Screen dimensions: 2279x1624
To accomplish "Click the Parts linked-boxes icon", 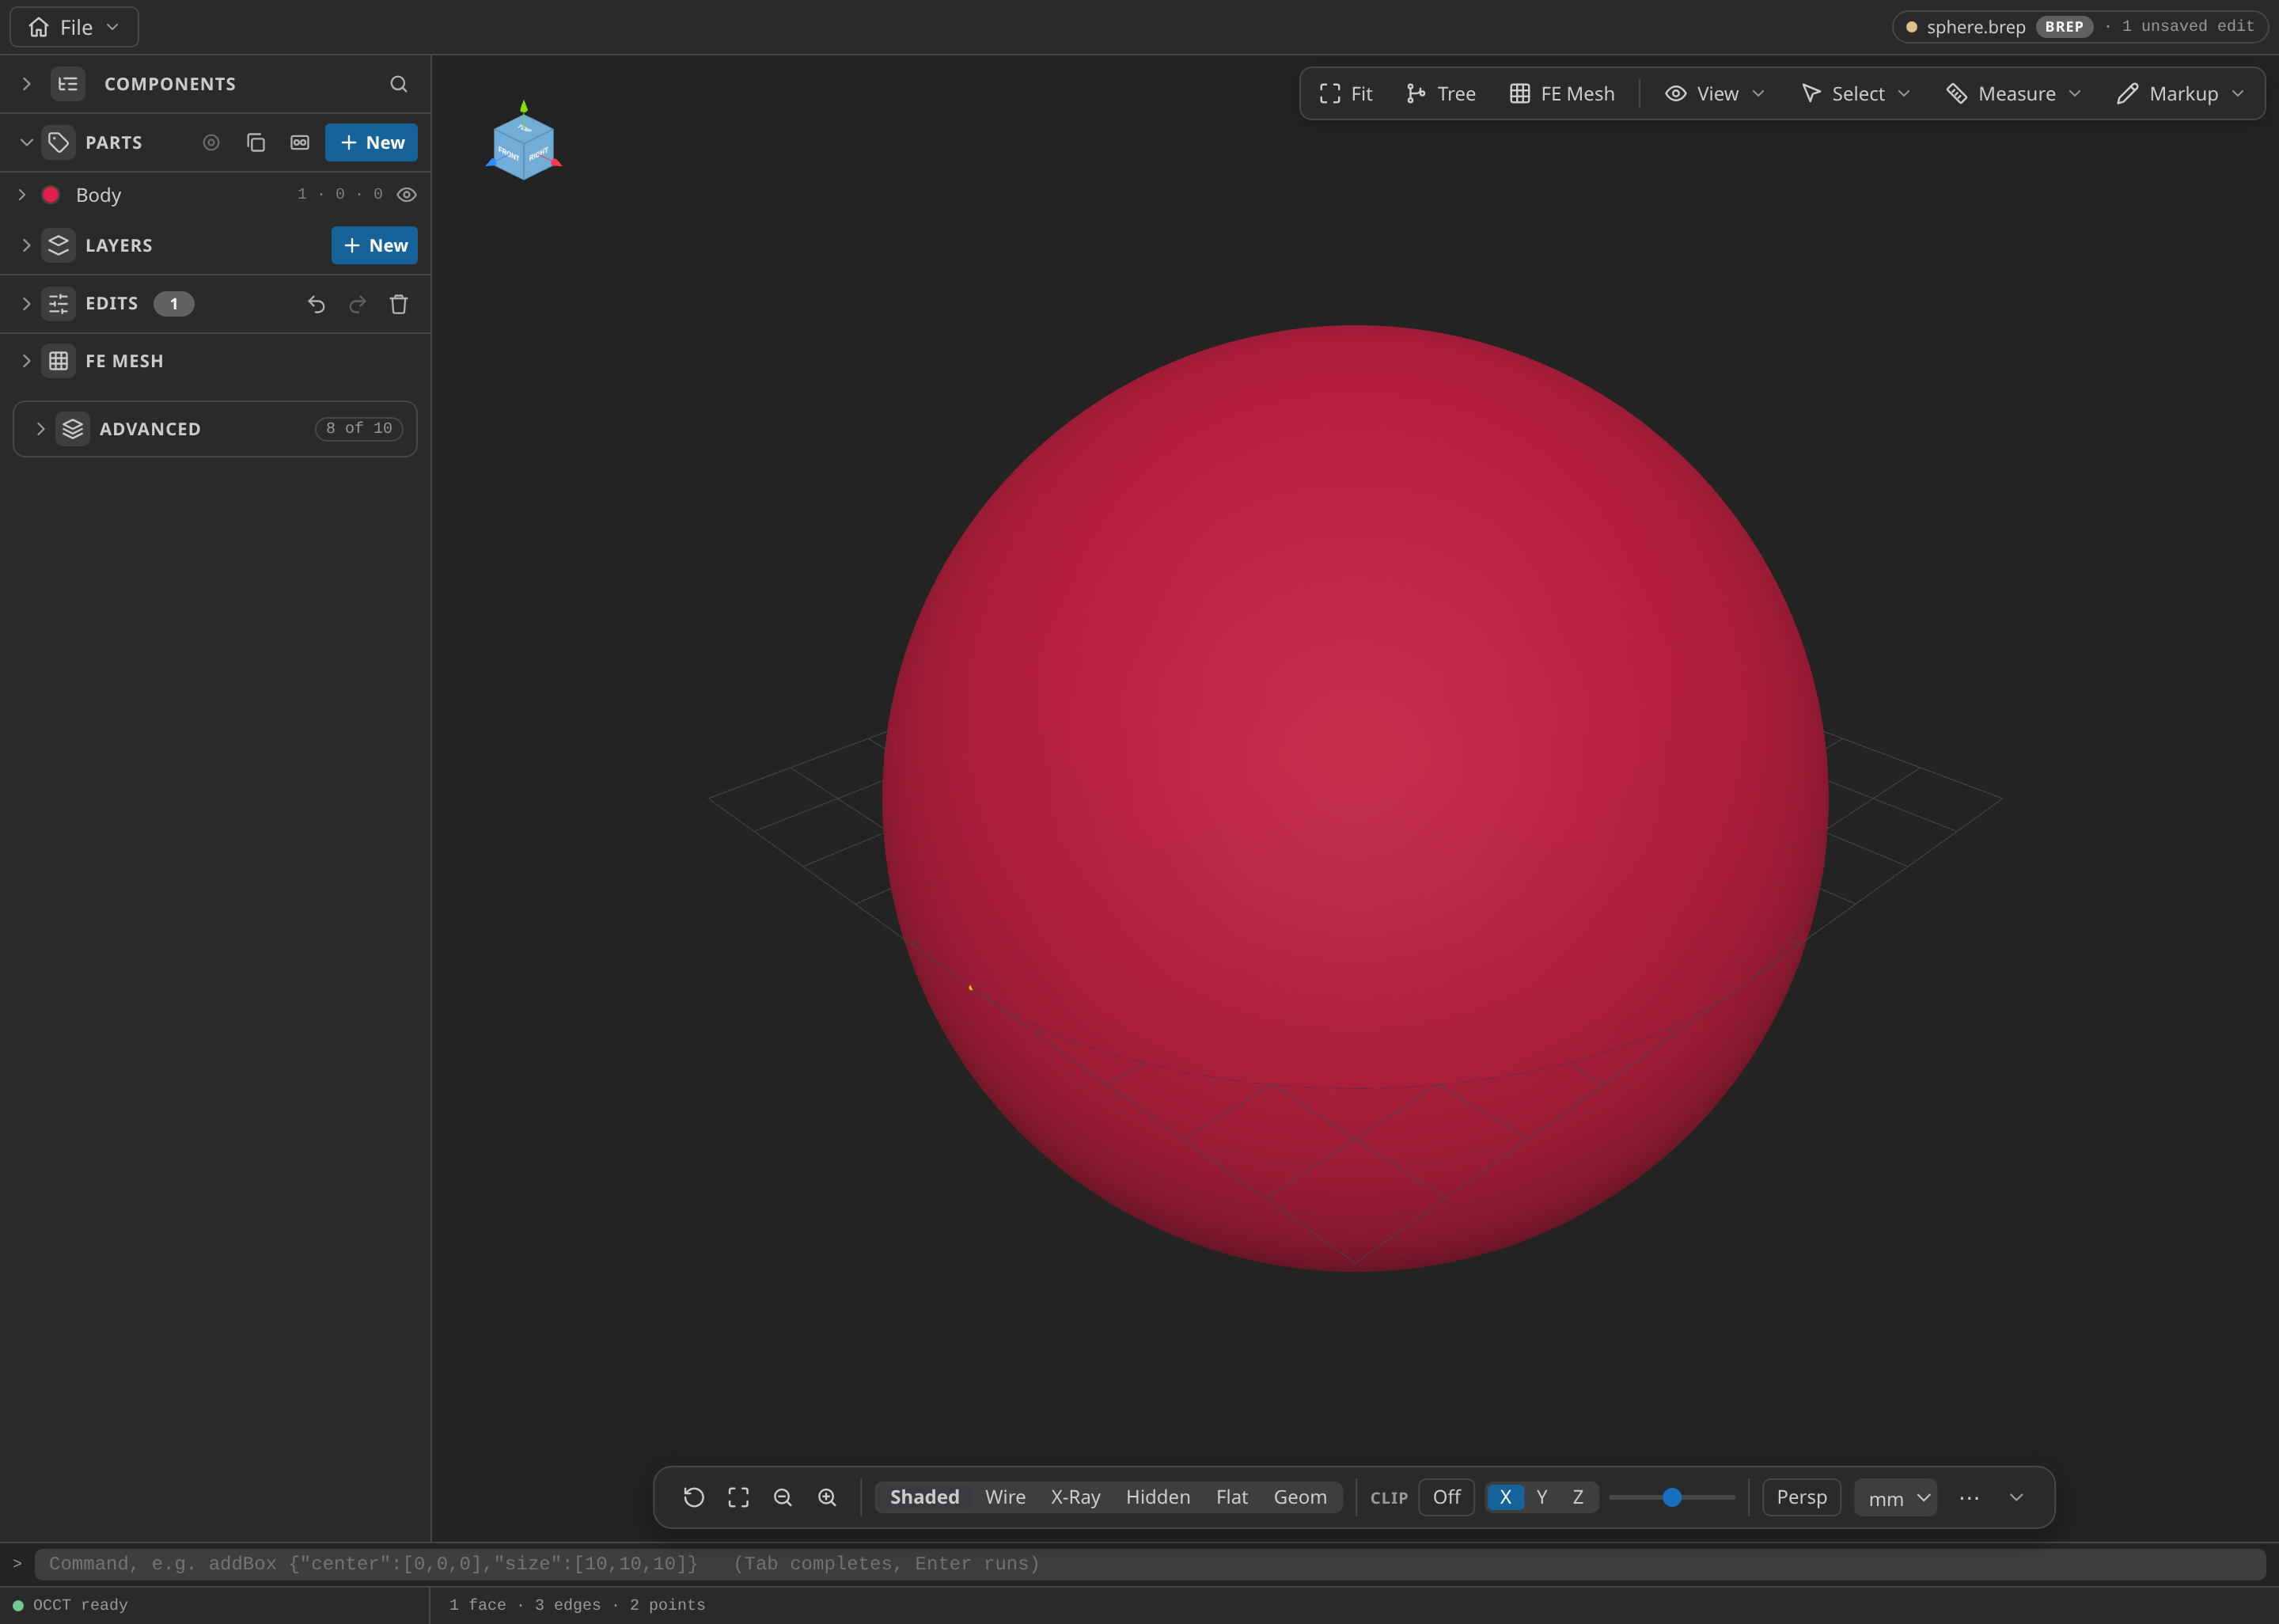I will point(300,143).
